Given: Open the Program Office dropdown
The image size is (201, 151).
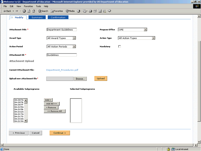Looking at the screenshot, I should click(x=133, y=30).
